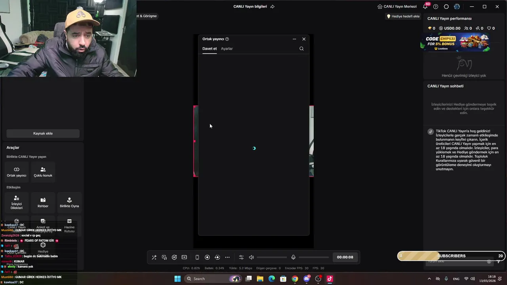Open the Rehber guide tool

coord(43,202)
